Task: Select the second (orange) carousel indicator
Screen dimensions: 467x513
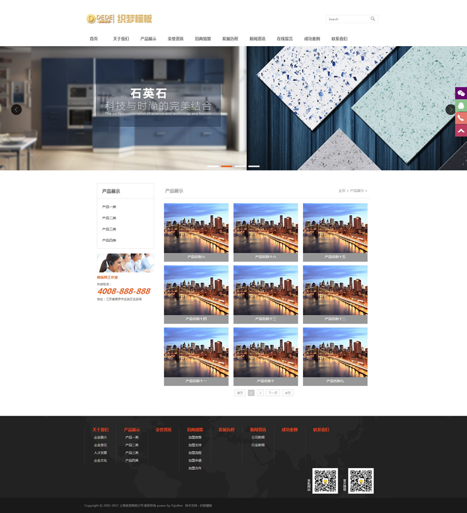Action: point(227,166)
